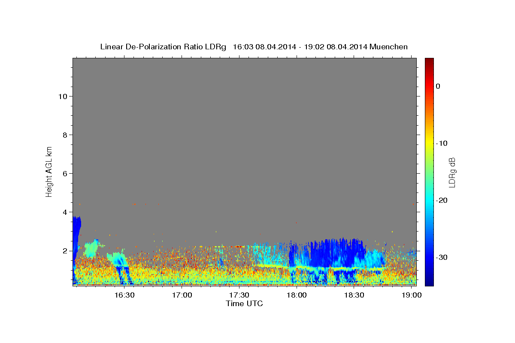Click the green patch near 16:15 at 2 km
515x343 pixels.
91,249
